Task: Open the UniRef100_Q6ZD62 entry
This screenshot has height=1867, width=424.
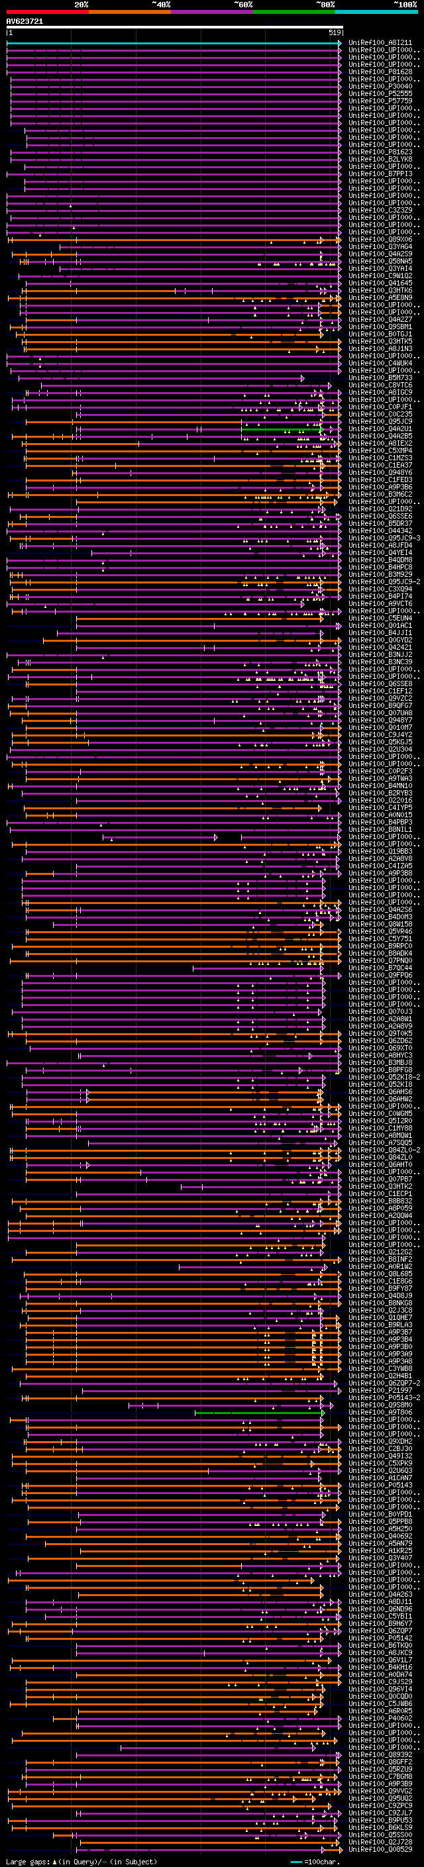Action: (x=380, y=1040)
